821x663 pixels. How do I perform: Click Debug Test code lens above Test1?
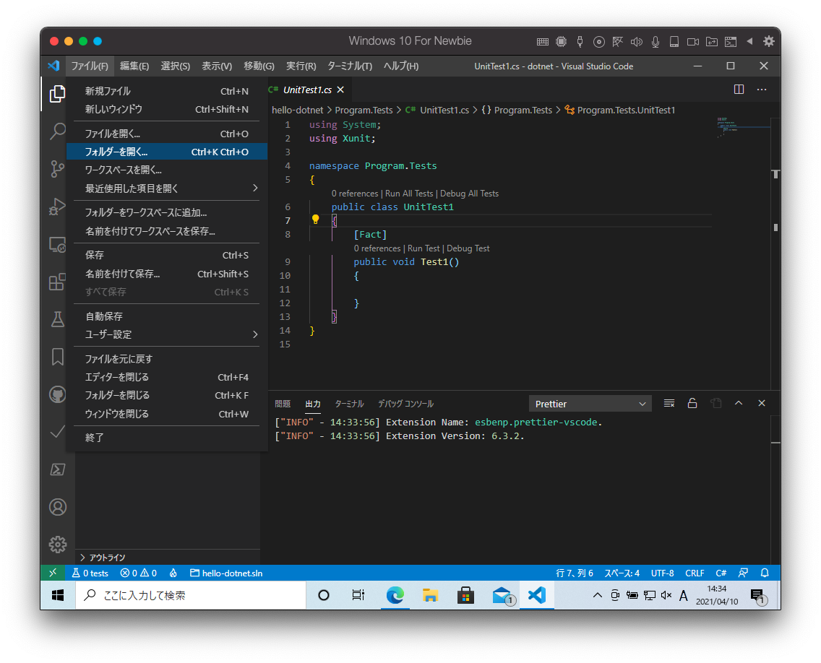click(468, 248)
